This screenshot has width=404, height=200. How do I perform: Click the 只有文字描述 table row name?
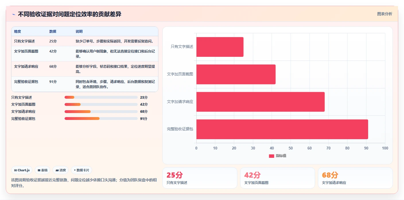pyautogui.click(x=24, y=41)
